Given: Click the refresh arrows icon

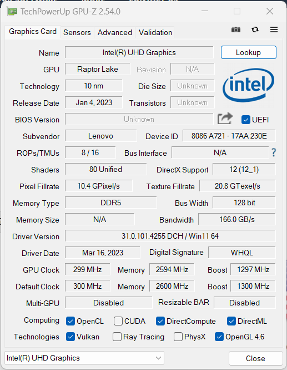Looking at the screenshot, I should 255,29.
